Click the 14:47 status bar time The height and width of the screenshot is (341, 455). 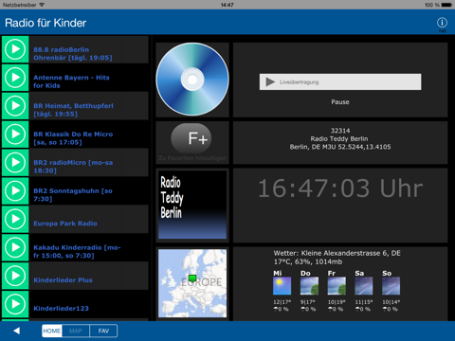(227, 5)
